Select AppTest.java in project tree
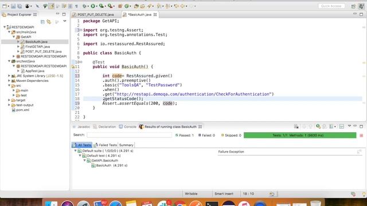Screen dimensions: 367x206 [x=34, y=71]
